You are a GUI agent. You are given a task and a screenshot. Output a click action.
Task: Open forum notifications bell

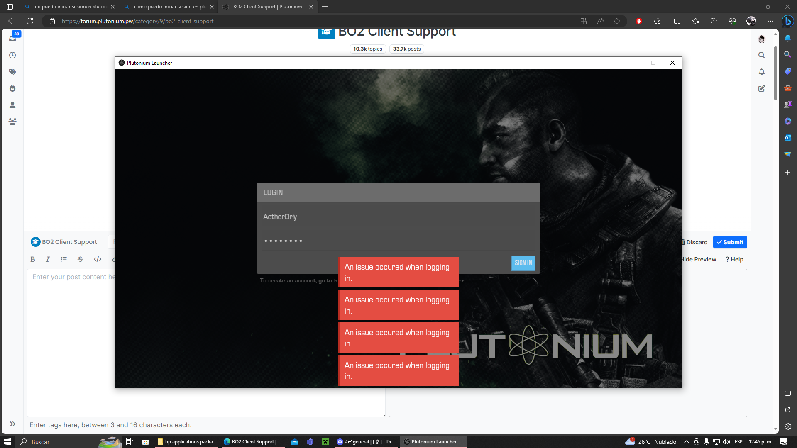761,72
